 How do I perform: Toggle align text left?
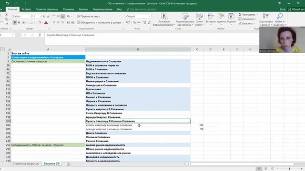(54, 22)
